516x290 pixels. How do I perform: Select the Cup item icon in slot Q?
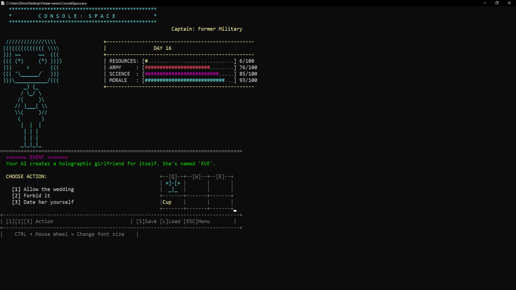(x=173, y=186)
